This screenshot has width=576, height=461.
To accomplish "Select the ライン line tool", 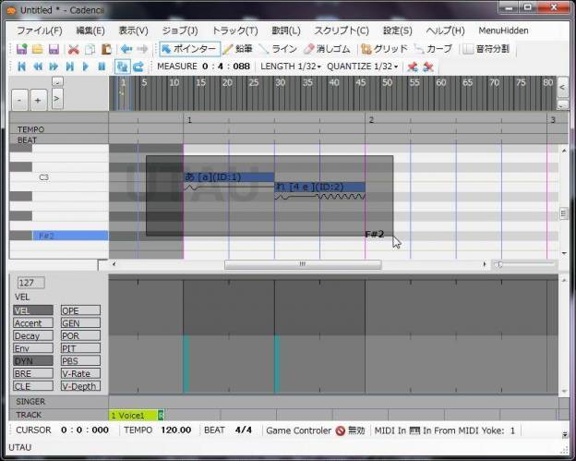I will [278, 49].
